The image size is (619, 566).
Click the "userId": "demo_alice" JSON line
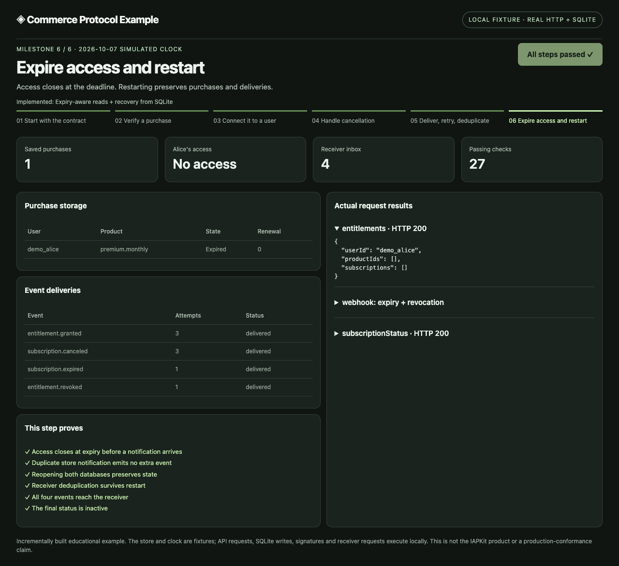(x=382, y=250)
